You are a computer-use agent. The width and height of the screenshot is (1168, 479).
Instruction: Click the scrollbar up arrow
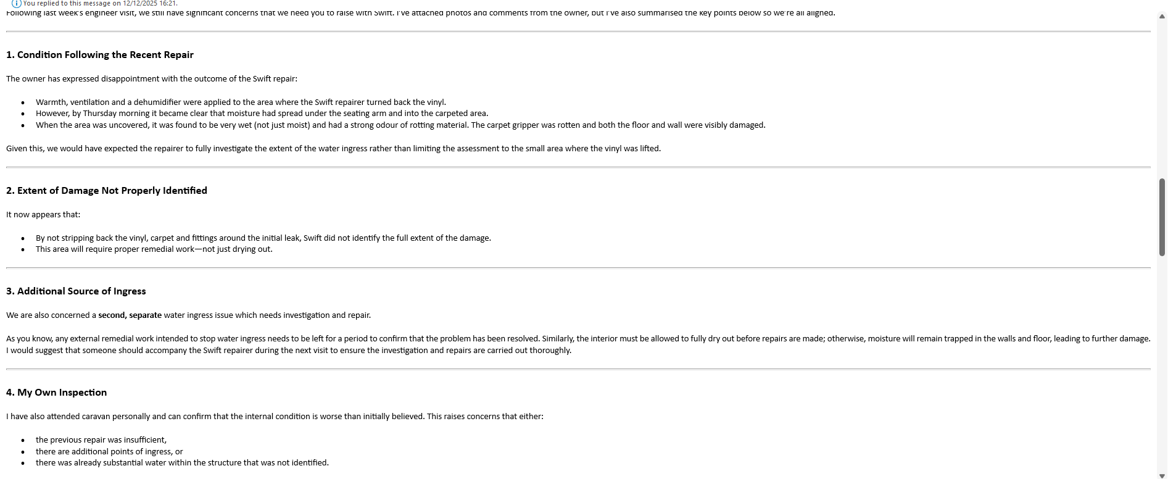click(1162, 17)
